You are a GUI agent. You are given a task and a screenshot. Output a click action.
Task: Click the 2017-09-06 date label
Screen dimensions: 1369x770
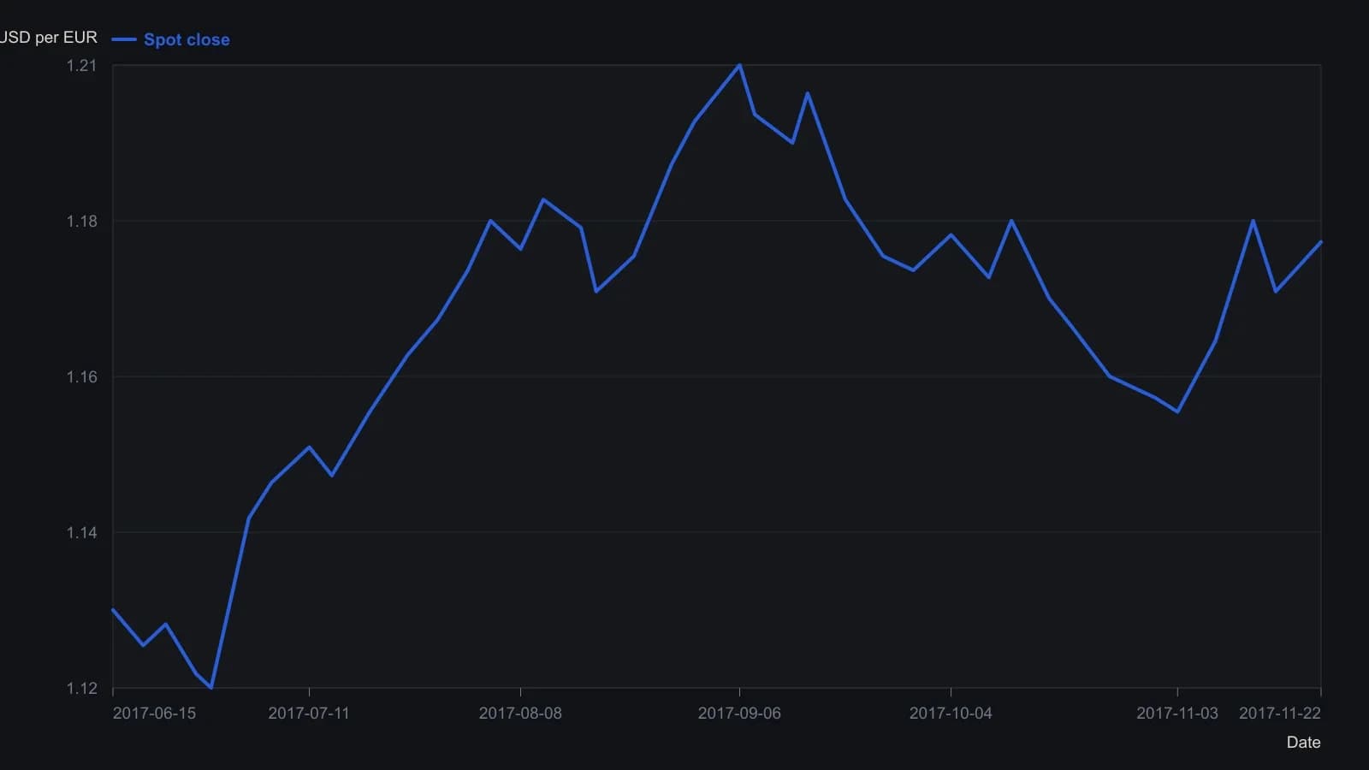click(739, 714)
